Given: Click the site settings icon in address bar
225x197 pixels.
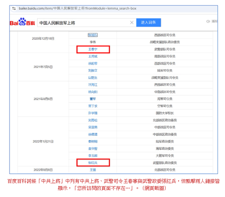Looking at the screenshot, I should 14,9.
